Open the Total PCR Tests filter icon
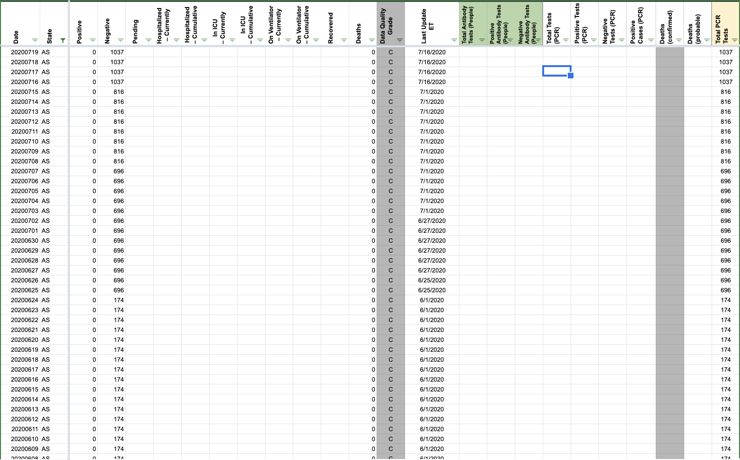The height and width of the screenshot is (460, 740). 734,41
